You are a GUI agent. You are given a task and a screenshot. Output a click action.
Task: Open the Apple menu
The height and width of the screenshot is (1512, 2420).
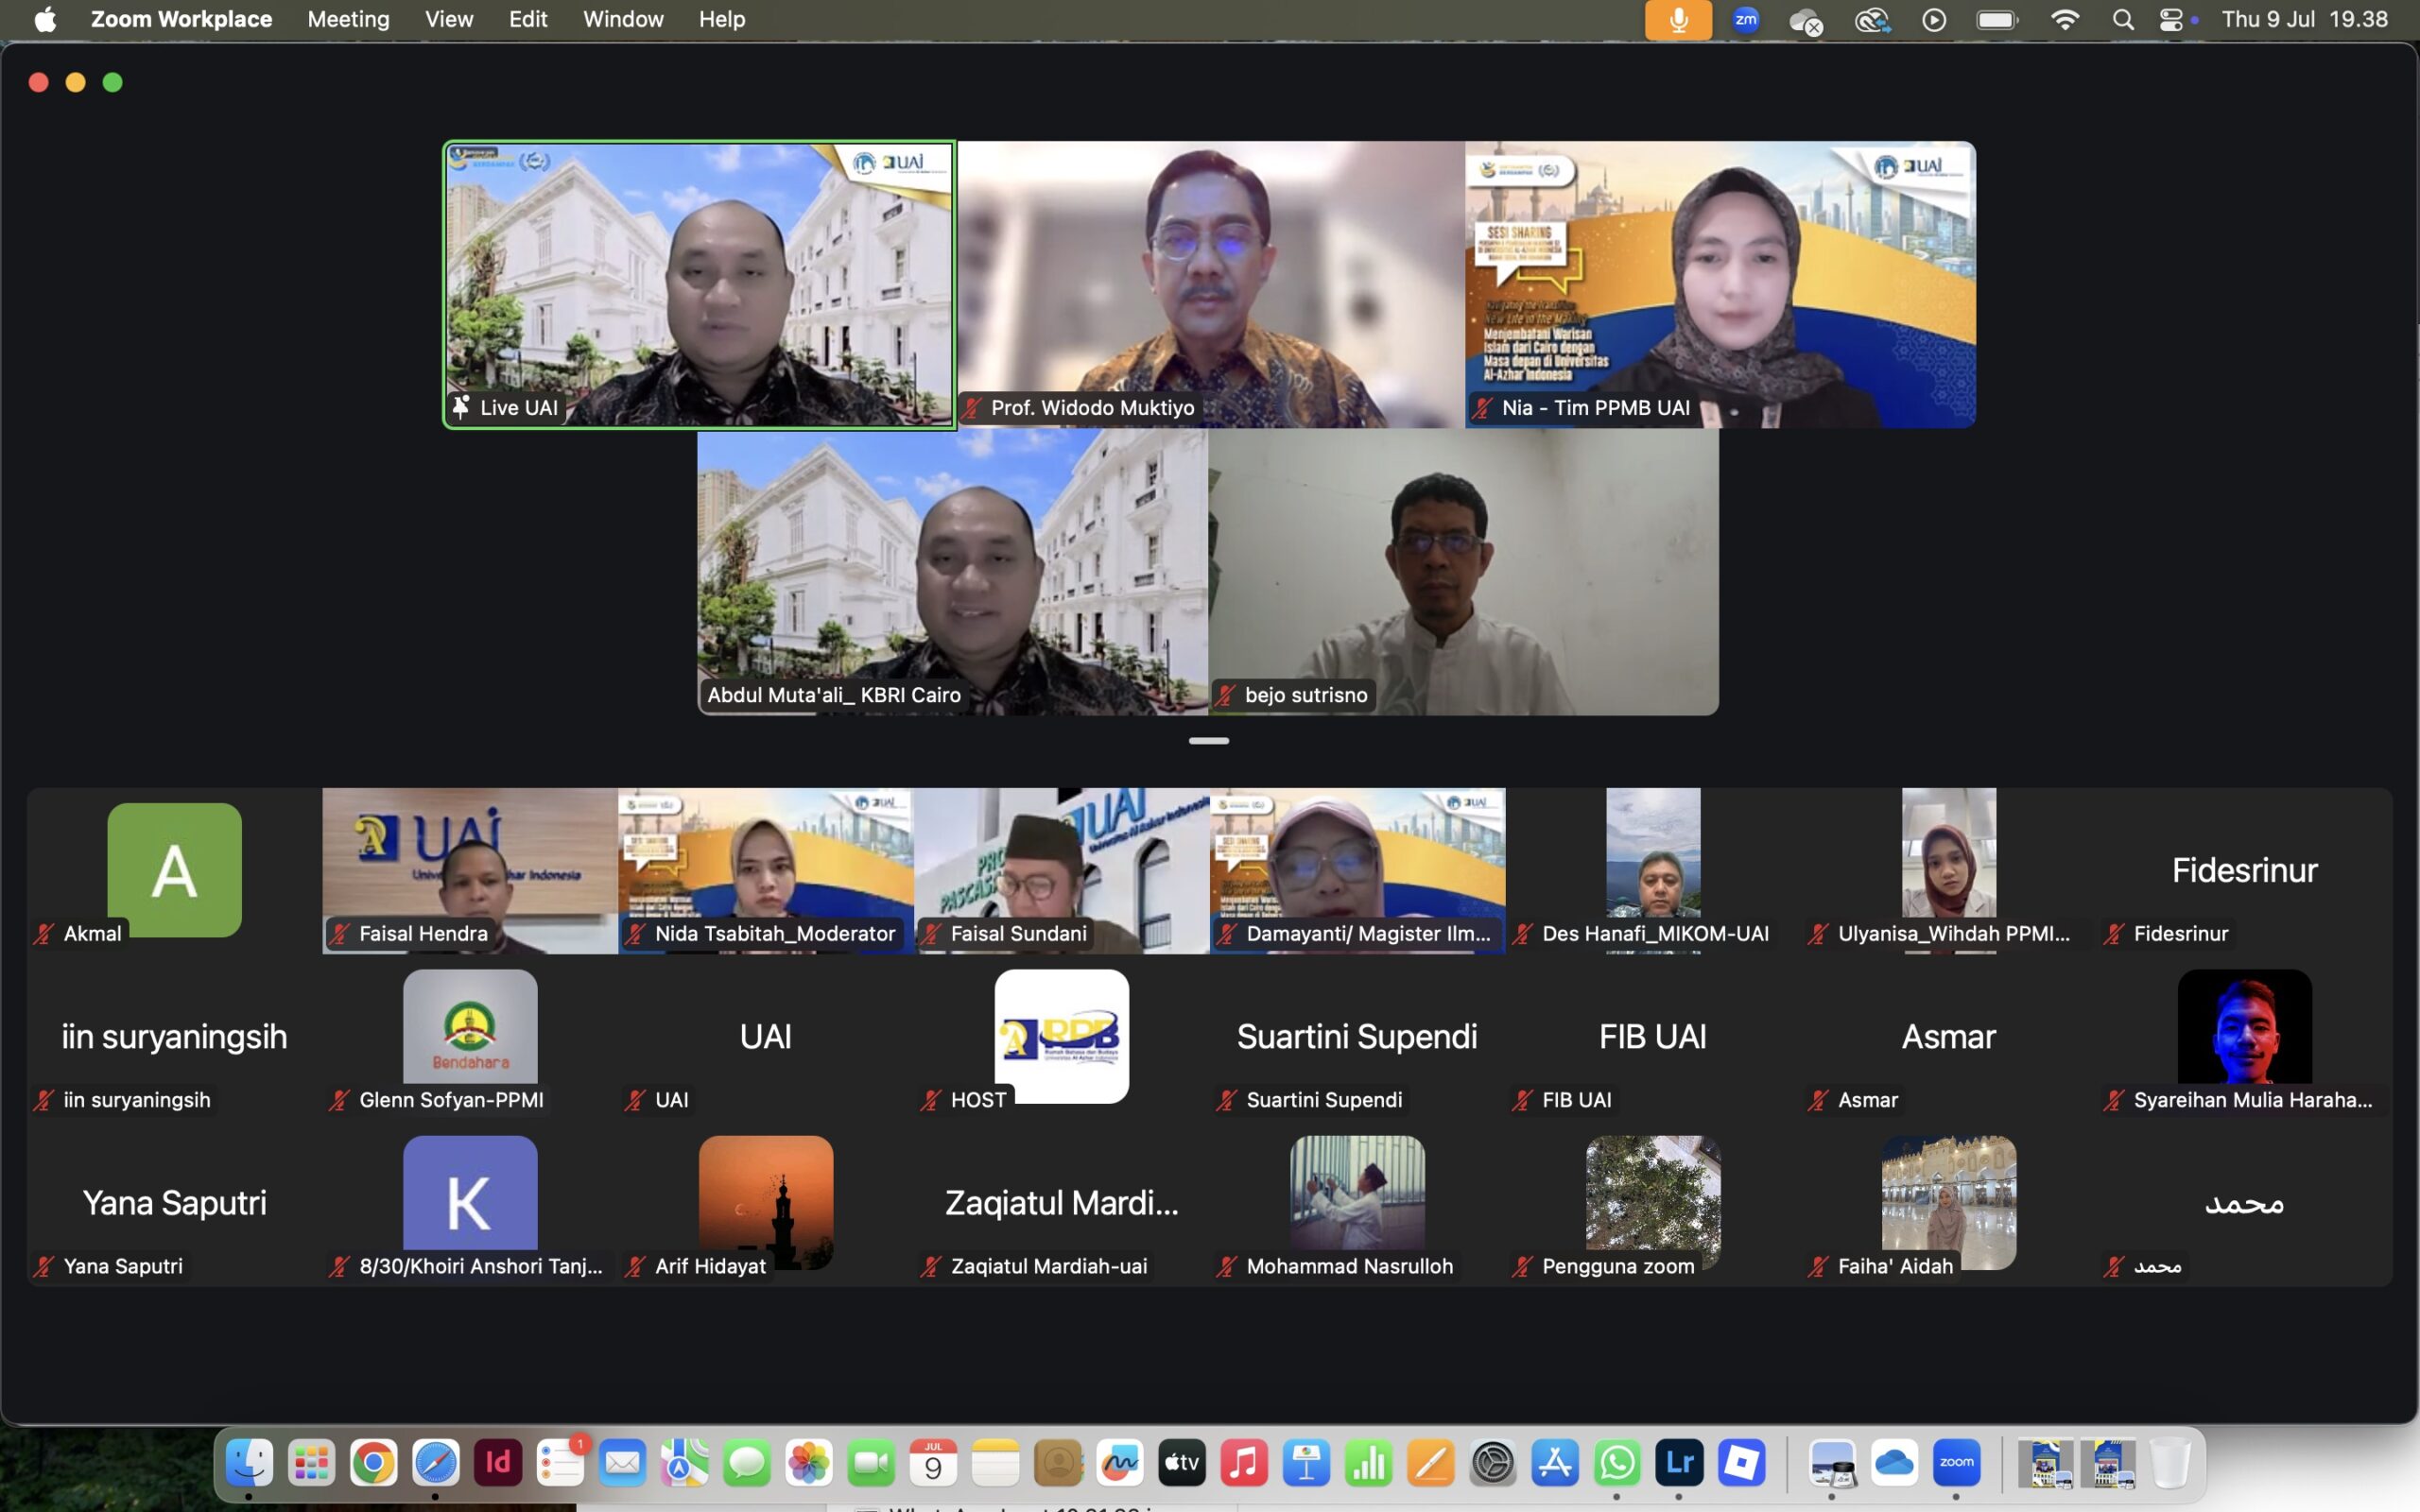coord(45,20)
